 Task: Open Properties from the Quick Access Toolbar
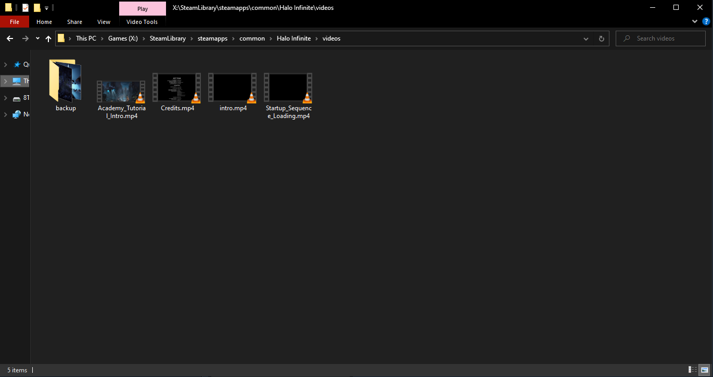coord(26,8)
